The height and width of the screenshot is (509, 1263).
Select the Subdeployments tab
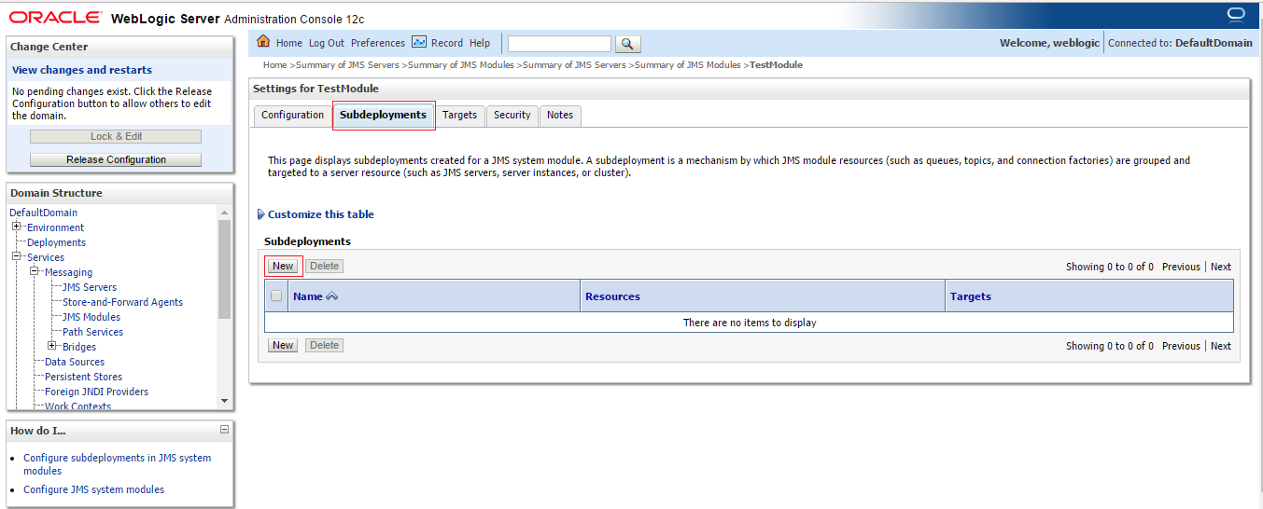tap(383, 115)
